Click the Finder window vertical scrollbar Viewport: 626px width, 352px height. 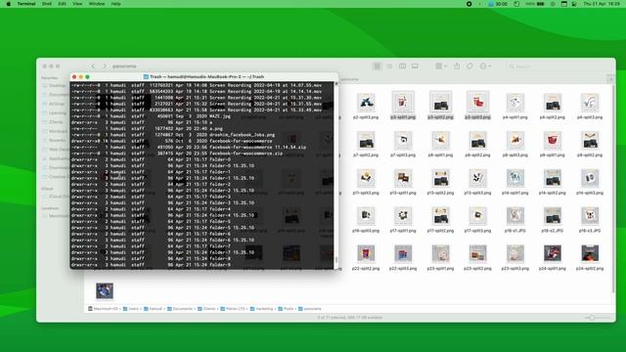click(613, 188)
